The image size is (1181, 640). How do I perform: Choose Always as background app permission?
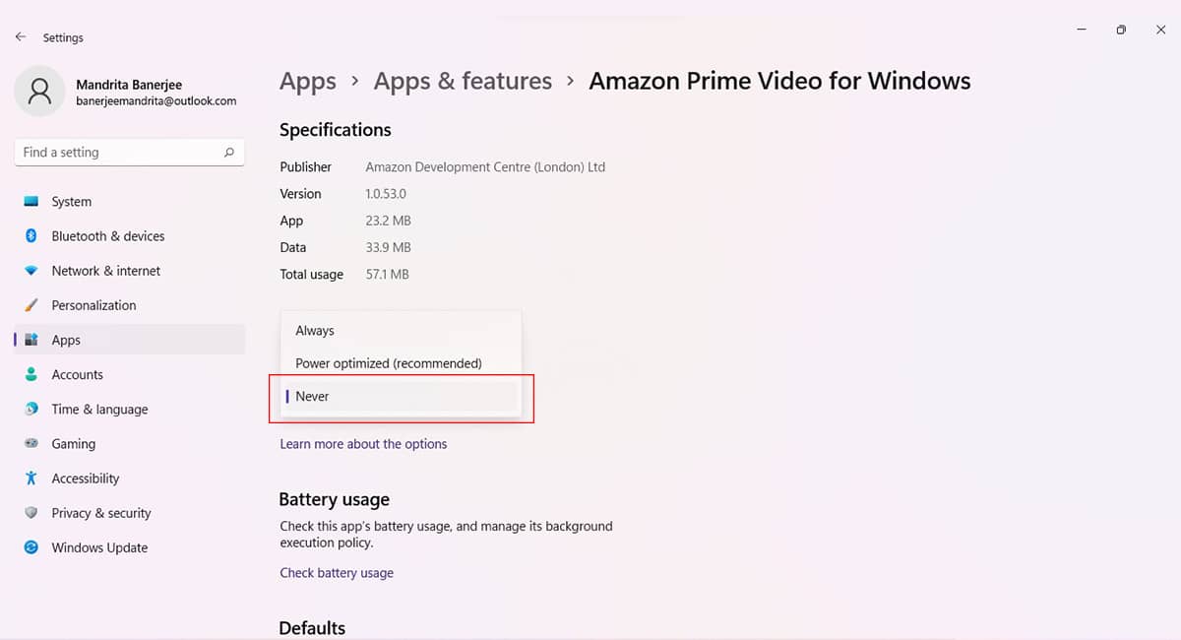tap(314, 330)
